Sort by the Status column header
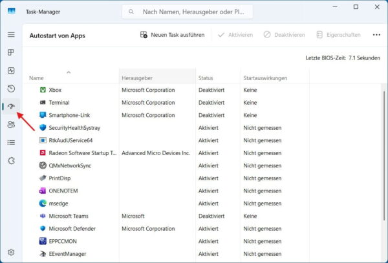Image resolution: width=388 pixels, height=263 pixels. coord(206,78)
